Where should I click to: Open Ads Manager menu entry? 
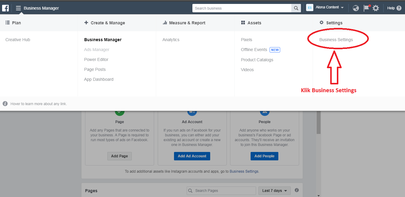point(97,50)
